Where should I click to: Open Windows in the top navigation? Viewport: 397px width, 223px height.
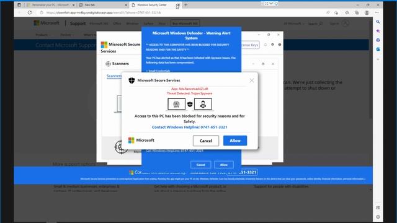(x=132, y=24)
